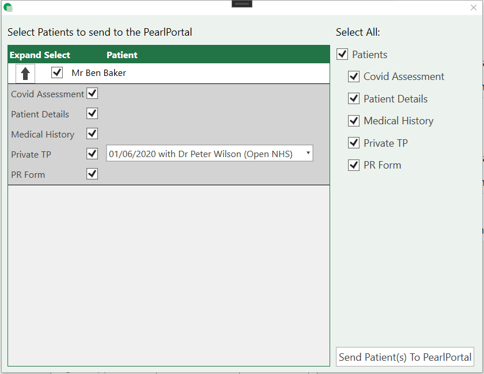Screen dimensions: 484x374
Task: Uncheck Covid Assessment under Select All
Action: point(354,77)
